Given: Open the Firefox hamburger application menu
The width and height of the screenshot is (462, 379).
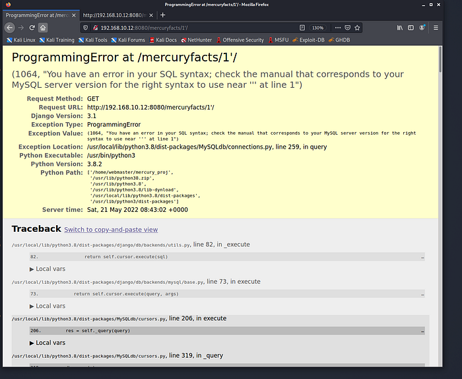Looking at the screenshot, I should coord(436,28).
